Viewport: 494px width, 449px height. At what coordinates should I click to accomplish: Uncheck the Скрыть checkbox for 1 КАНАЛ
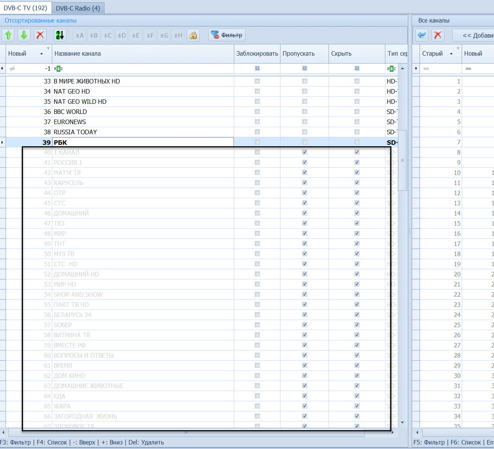coord(357,152)
